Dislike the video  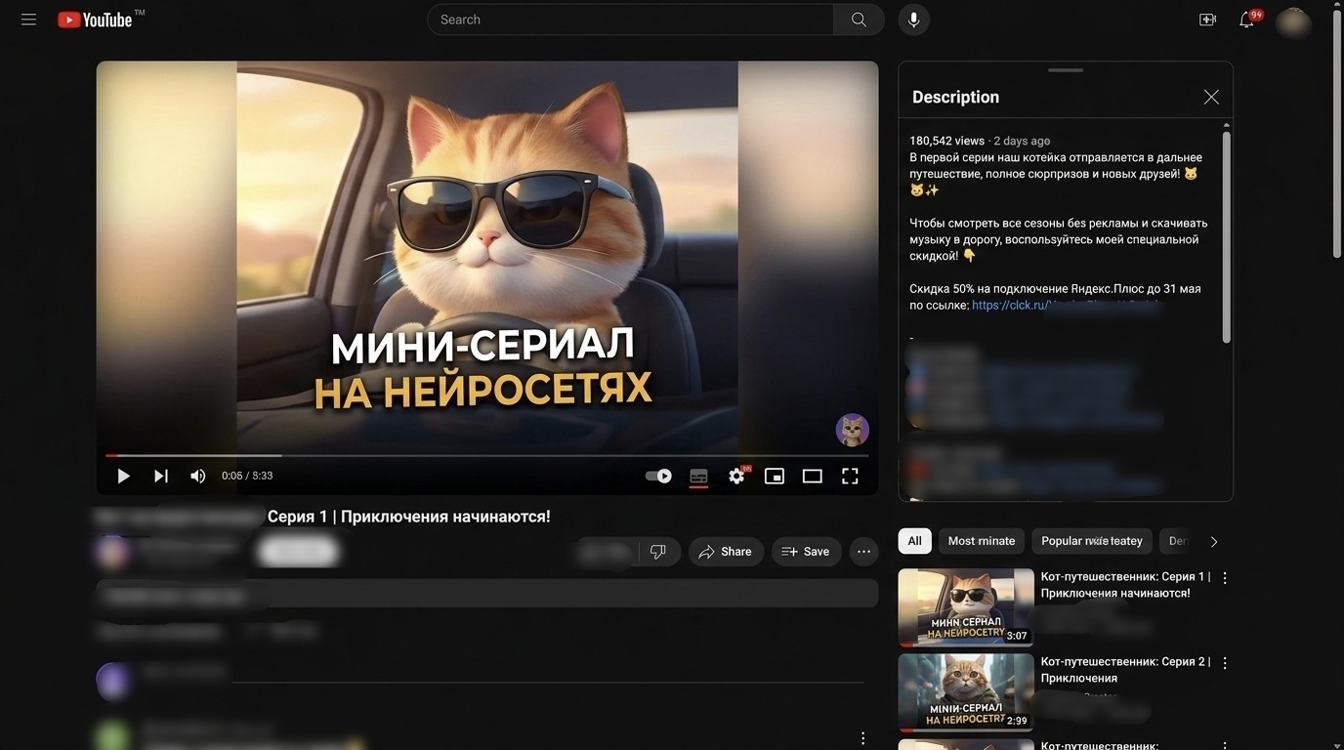[658, 552]
